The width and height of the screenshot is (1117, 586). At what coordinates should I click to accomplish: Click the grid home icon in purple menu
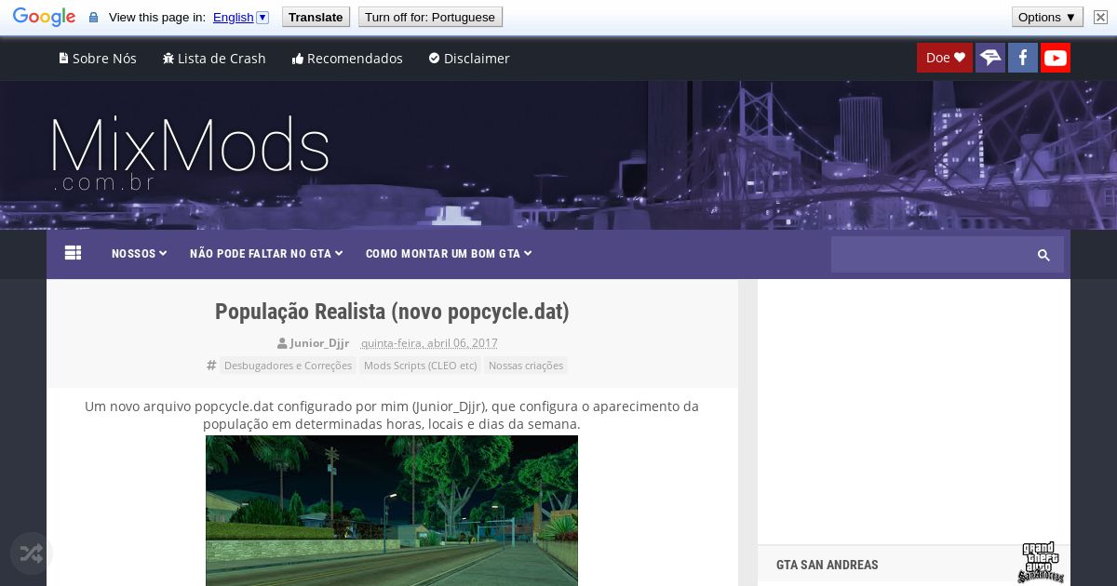(74, 253)
